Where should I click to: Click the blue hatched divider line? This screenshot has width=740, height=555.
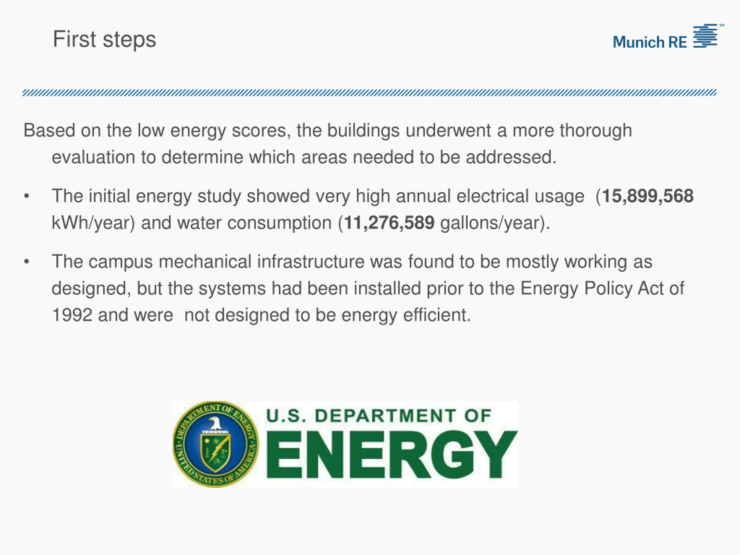point(370,93)
